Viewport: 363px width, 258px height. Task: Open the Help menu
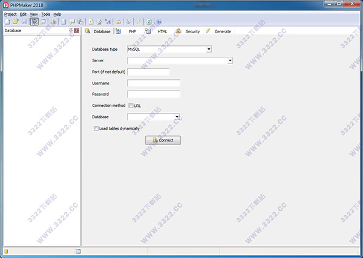pyautogui.click(x=57, y=15)
